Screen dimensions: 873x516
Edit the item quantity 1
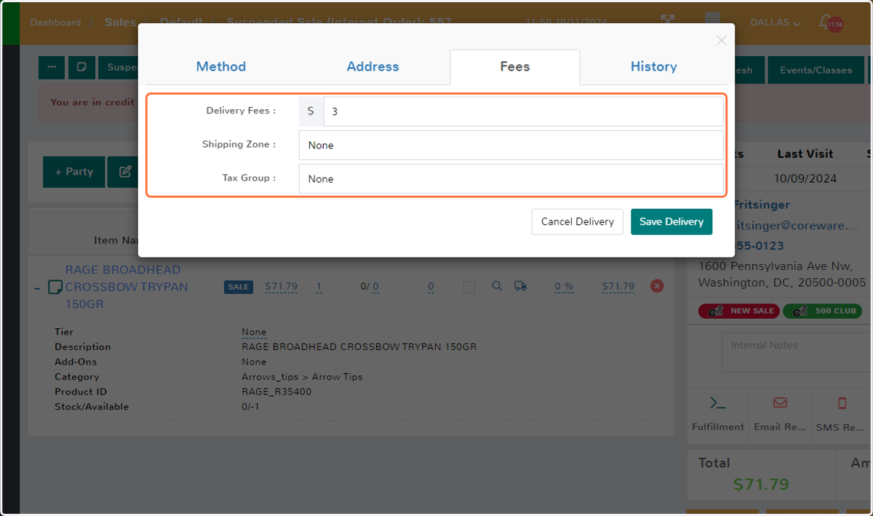(319, 287)
